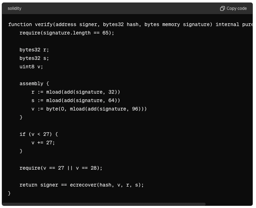Click the horizontal scrollbar thumb under the code
The height and width of the screenshot is (208, 256).
coord(104,204)
